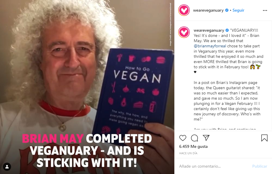Share the post via the paper plane icon
This screenshot has width=272, height=174.
[206, 138]
